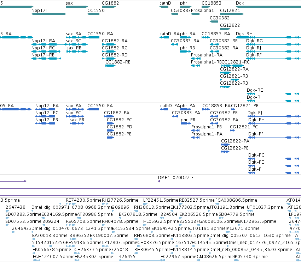Select the sax gene label
Image resolution: width=301 pixels, height=262 pixels.
[x=69, y=3]
